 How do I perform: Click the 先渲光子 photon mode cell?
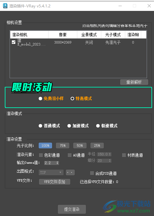(x=113, y=42)
